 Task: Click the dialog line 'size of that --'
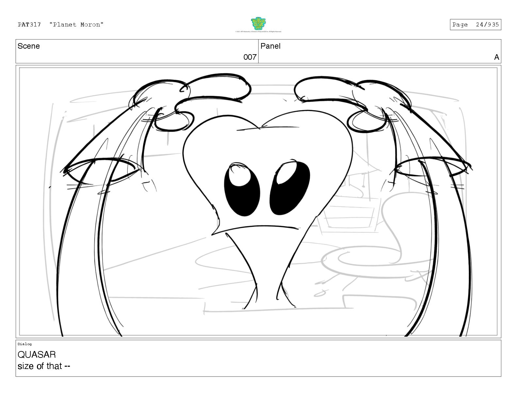[44, 366]
